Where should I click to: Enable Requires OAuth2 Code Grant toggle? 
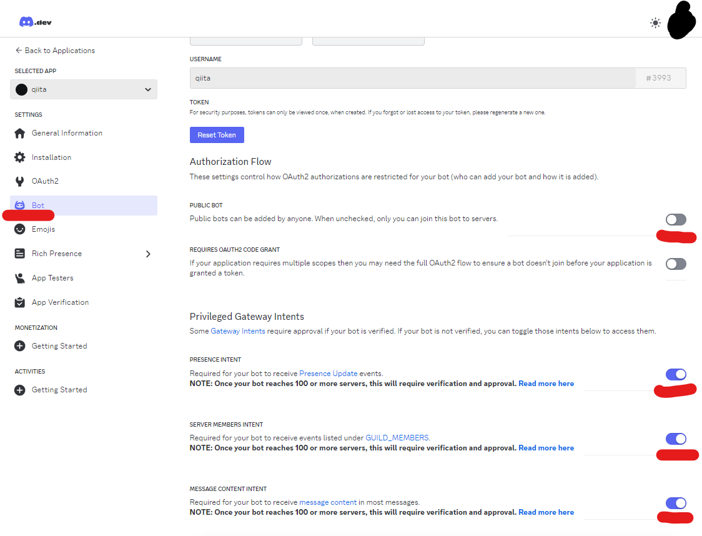(x=676, y=264)
